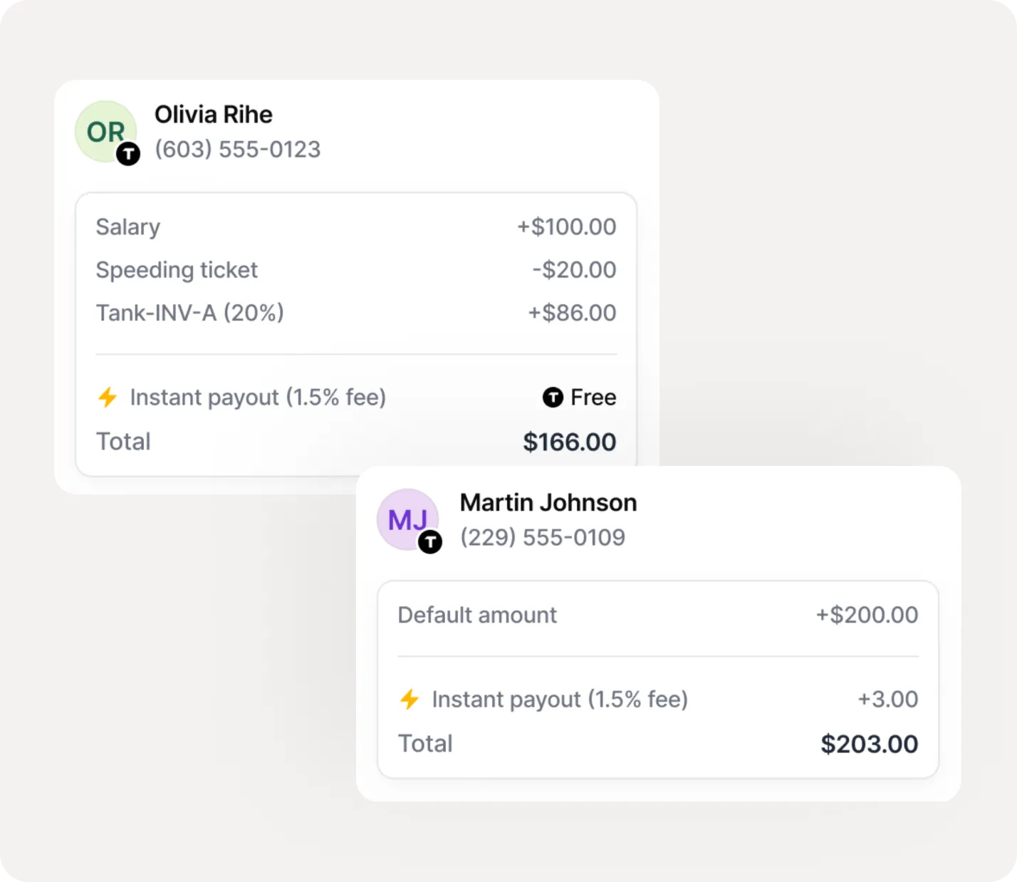Expand the Tank-INV-A (20%) entry
Image resolution: width=1017 pixels, height=882 pixels.
pos(189,313)
